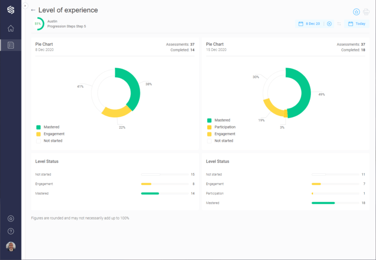This screenshot has width=376, height=260.
Task: Open the user profile avatar
Action: click(x=11, y=246)
